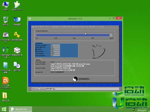Select the Ghost32 11.0 taskbar button
Screen dimensions: 150x112
[20, 109]
